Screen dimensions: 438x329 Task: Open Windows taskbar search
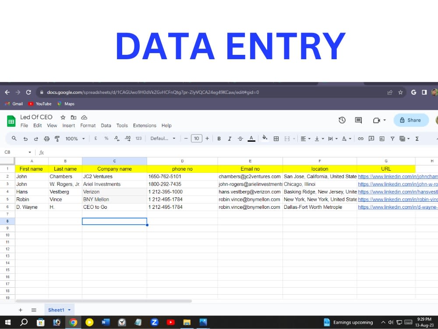(24, 322)
